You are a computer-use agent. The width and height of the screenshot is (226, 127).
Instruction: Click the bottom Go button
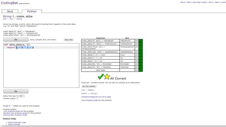coord(16,91)
